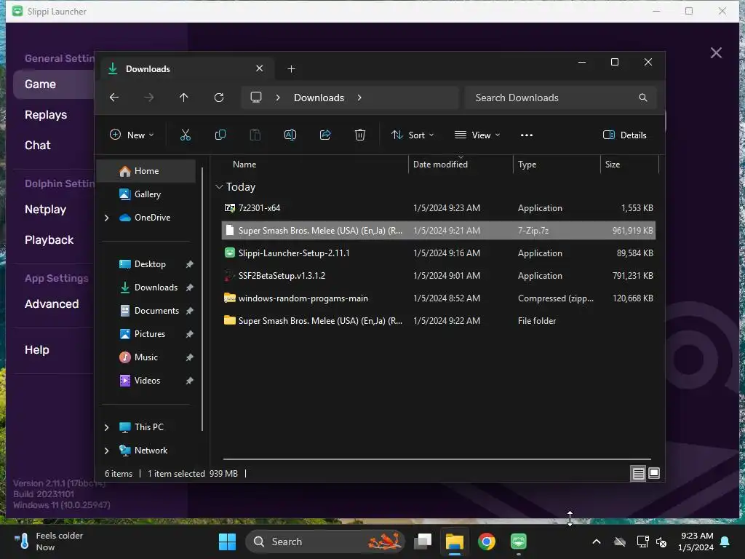Add a new Explorer tab
The width and height of the screenshot is (745, 559).
(291, 69)
